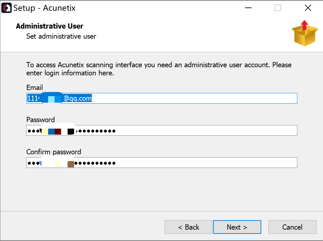Click the 'Set administrative user' subtitle
The width and height of the screenshot is (323, 241).
[61, 36]
